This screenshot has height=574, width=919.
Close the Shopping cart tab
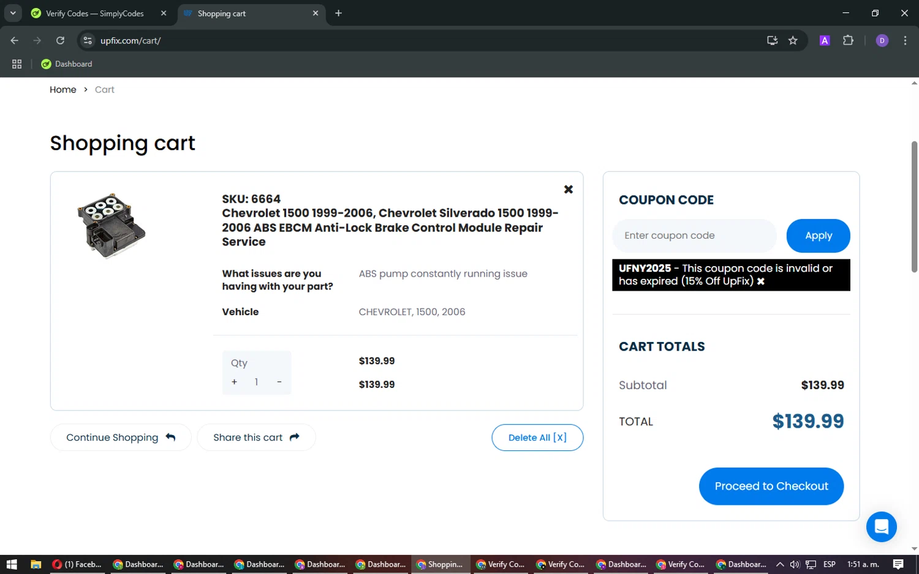click(316, 13)
